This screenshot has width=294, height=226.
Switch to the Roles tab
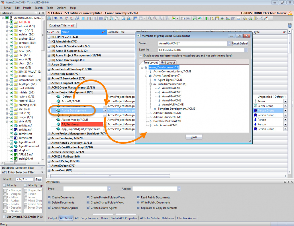coord(105,218)
